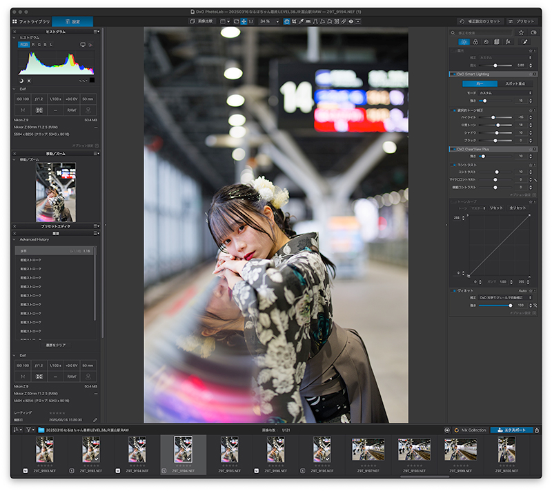The height and width of the screenshot is (491, 552).
Task: Pick the white balance eyedropper tool
Action: tap(302, 21)
